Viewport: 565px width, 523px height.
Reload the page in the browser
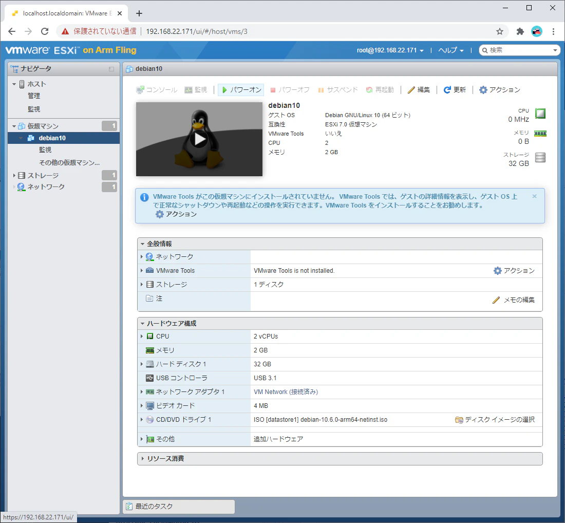(x=45, y=31)
